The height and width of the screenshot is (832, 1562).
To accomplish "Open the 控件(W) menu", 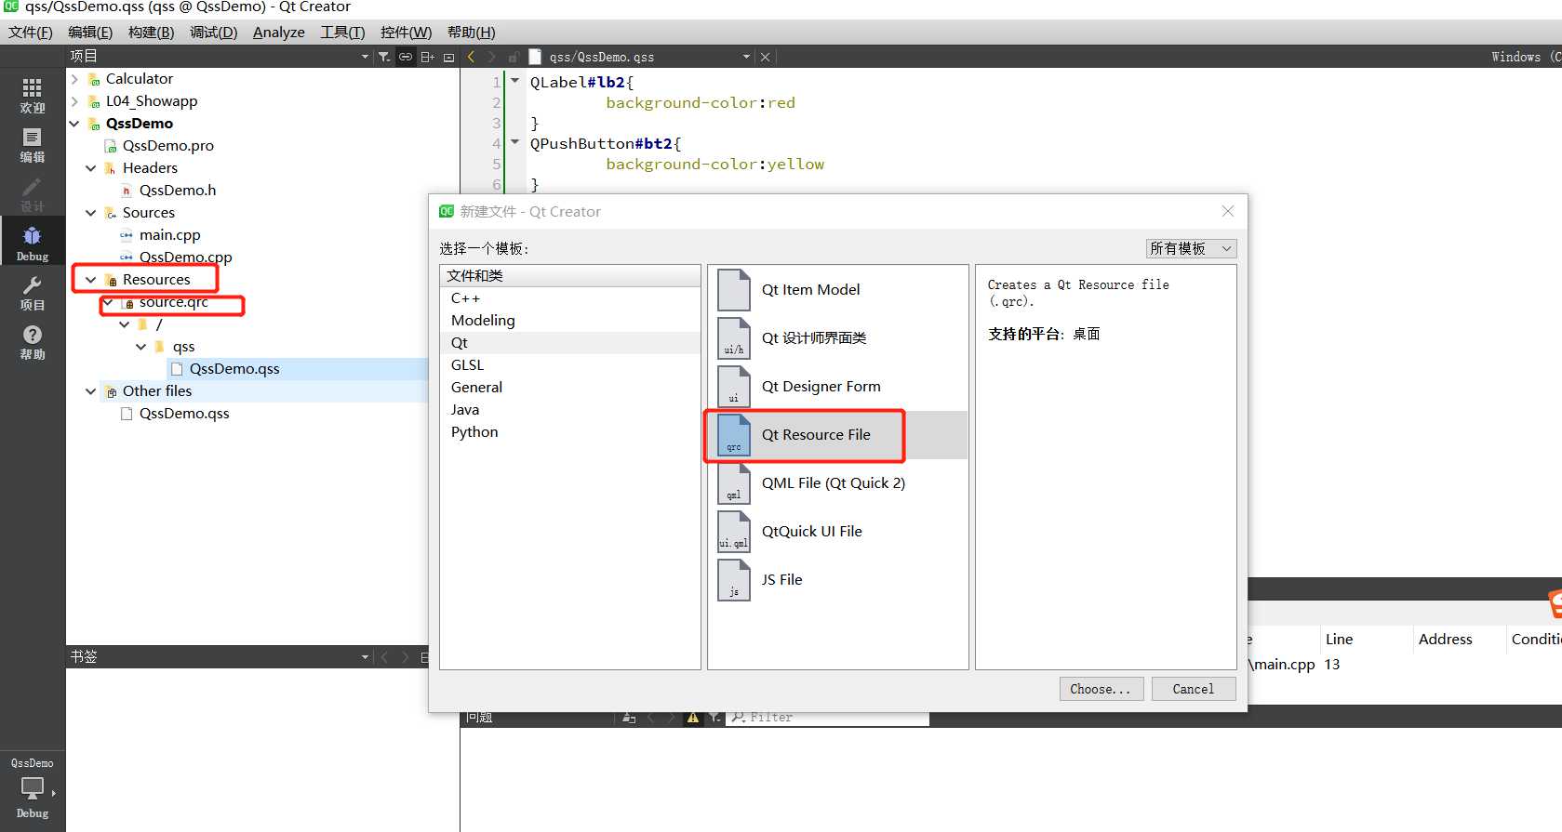I will point(406,32).
